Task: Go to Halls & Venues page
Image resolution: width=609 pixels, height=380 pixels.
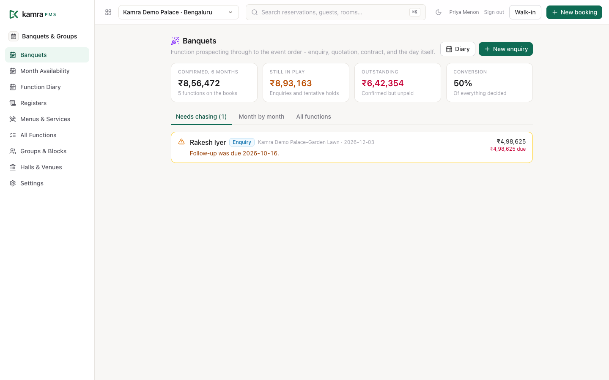Action: 47,167
